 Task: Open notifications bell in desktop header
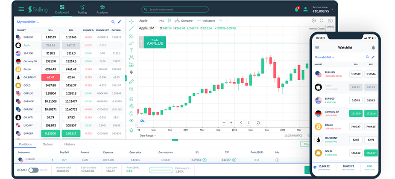pyautogui.click(x=297, y=9)
